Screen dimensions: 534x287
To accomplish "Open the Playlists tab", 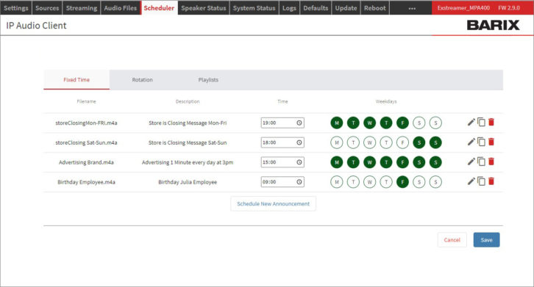I will pyautogui.click(x=208, y=80).
